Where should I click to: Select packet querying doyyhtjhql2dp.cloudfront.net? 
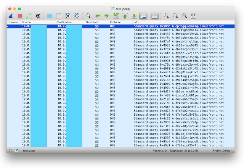(x=120, y=42)
